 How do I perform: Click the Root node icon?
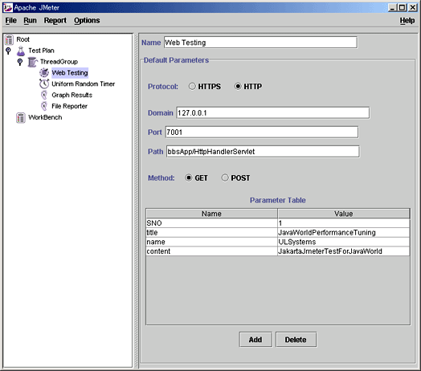coord(9,39)
